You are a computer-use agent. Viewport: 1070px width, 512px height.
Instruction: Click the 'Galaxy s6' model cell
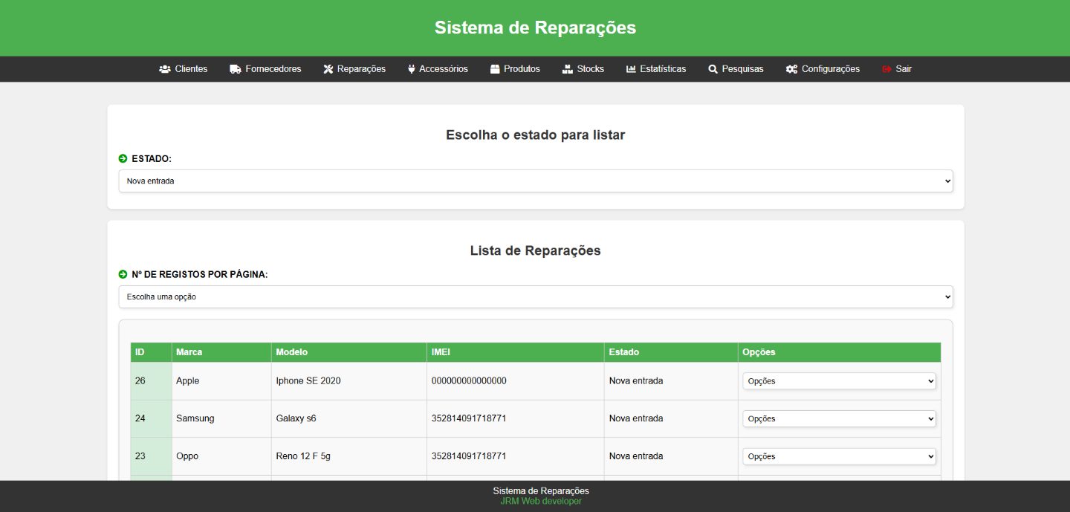pos(349,418)
